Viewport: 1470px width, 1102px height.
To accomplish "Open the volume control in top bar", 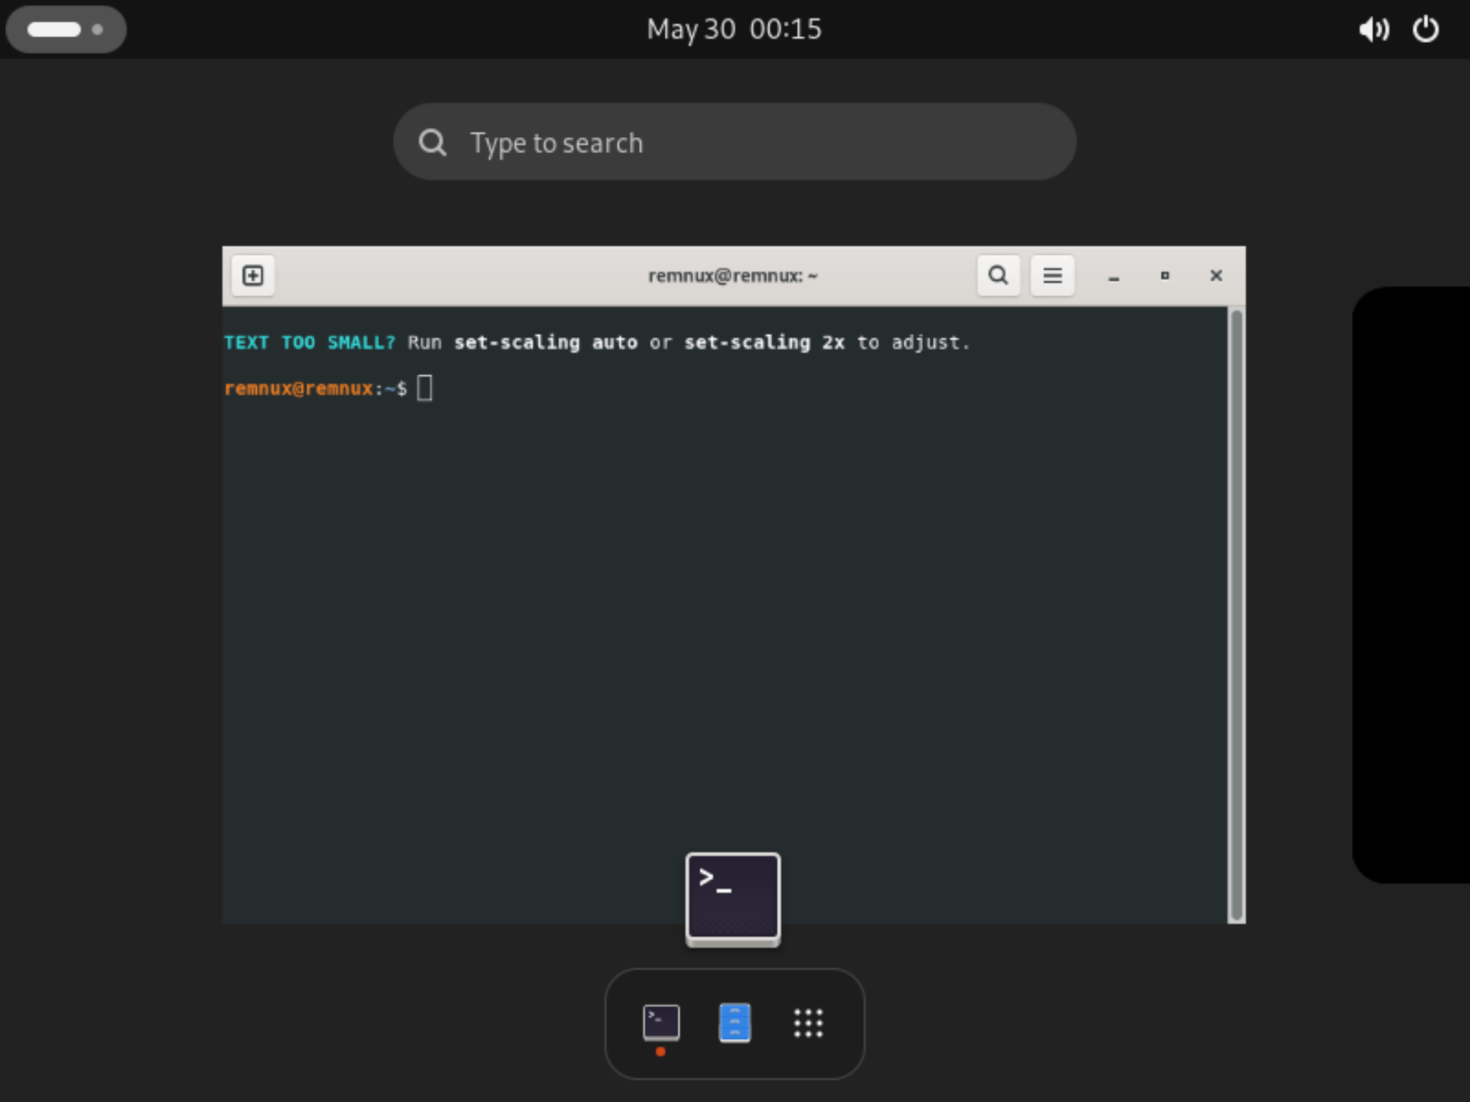I will pyautogui.click(x=1373, y=29).
